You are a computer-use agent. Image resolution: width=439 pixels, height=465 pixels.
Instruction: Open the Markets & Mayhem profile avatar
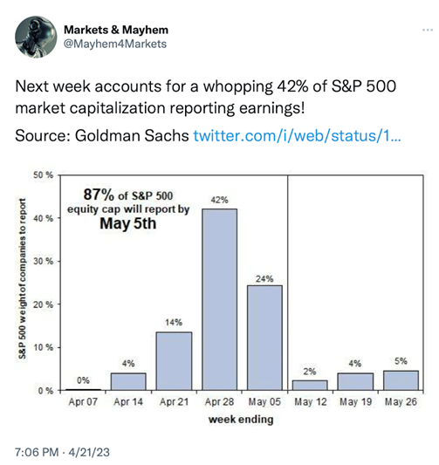[x=36, y=37]
